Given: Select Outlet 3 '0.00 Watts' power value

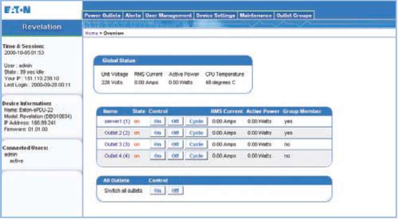Looking at the screenshot, I should coord(260,144).
